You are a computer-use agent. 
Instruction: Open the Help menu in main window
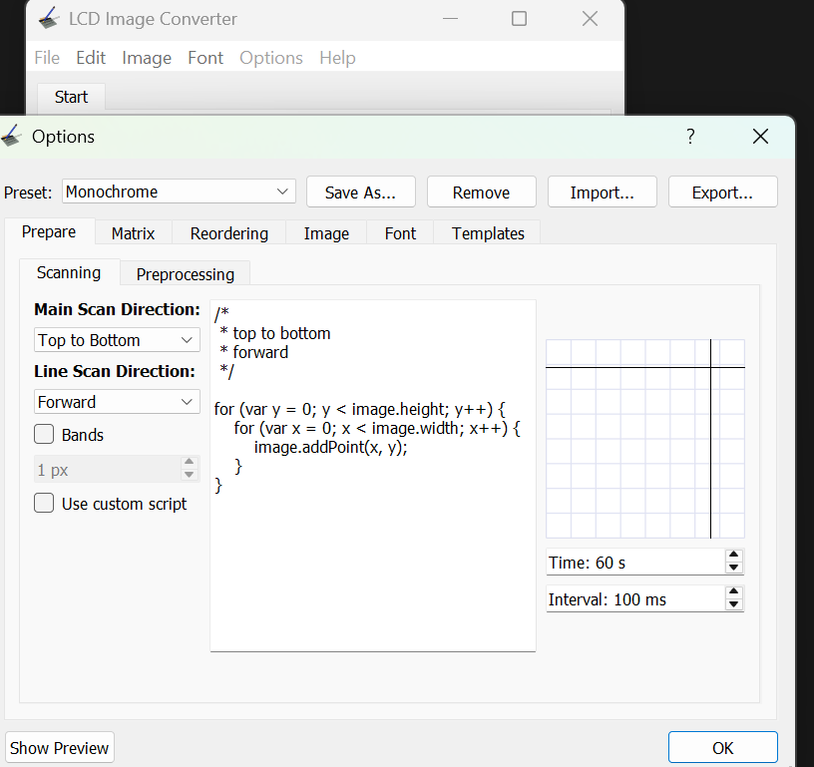pyautogui.click(x=337, y=58)
